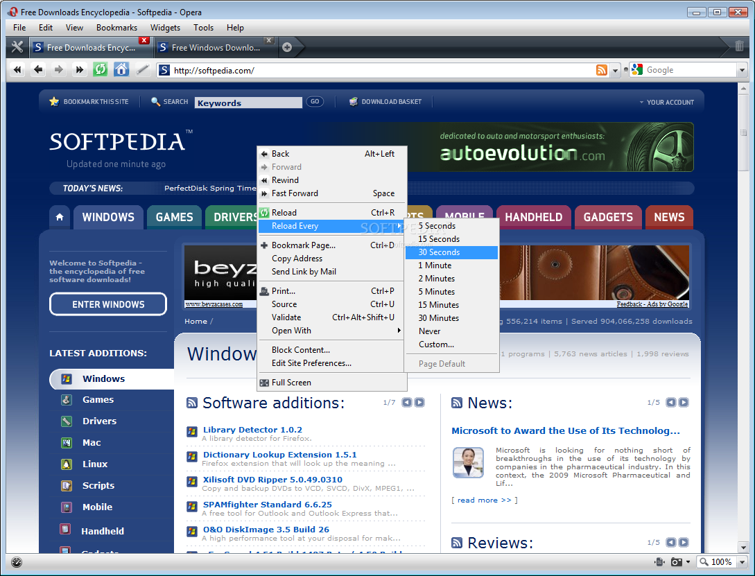Select 30 Seconds reload interval

tap(451, 252)
